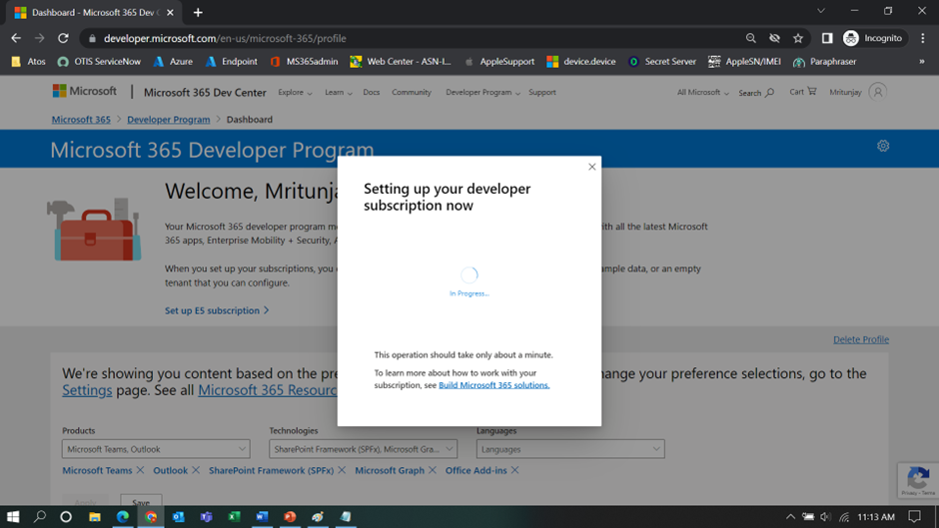Click the Microsoft logo
This screenshot has width=939, height=528.
85,91
